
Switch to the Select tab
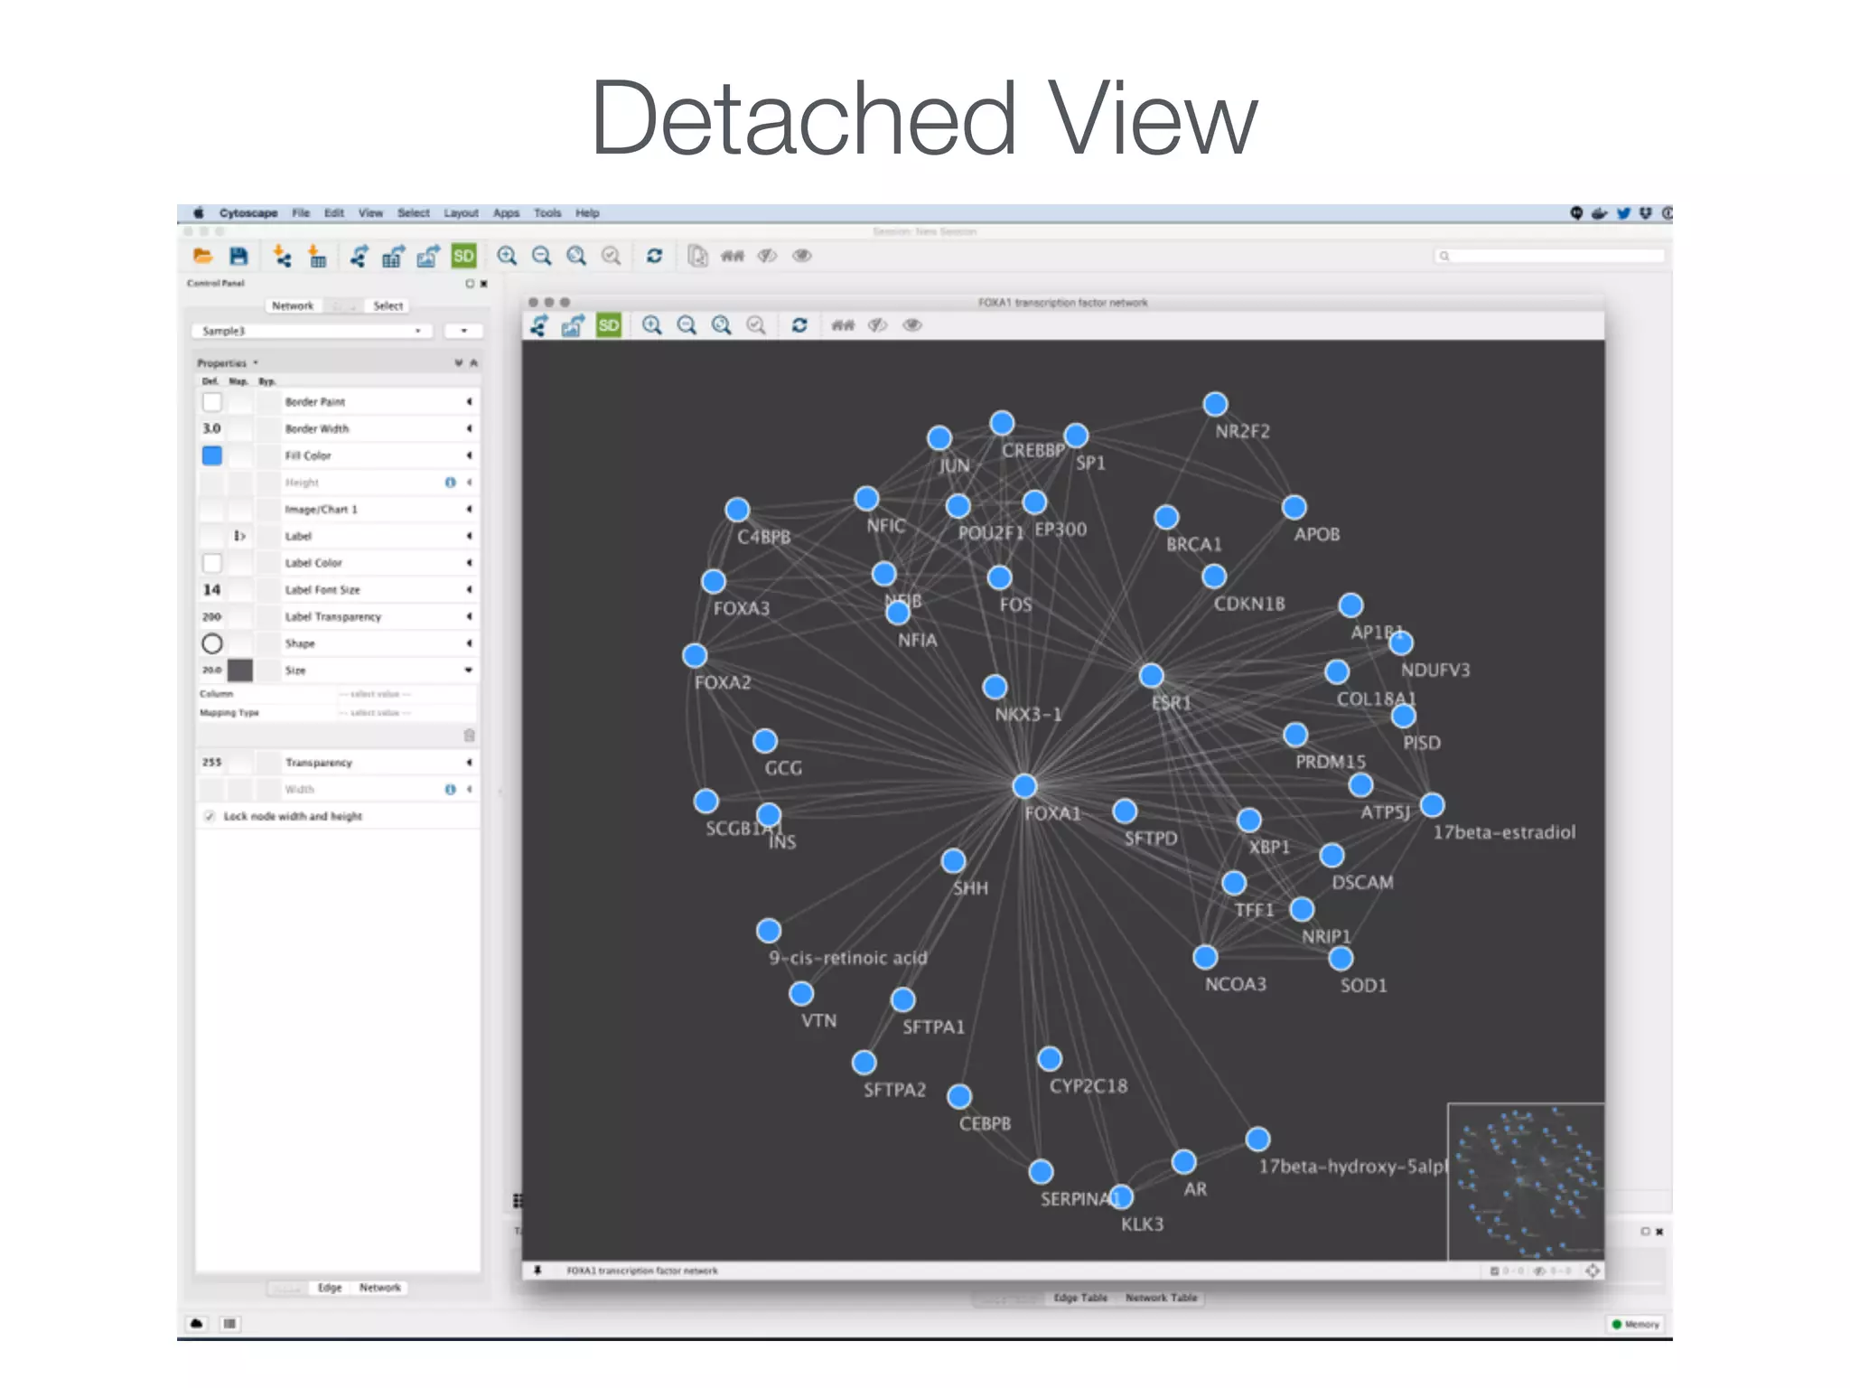[388, 306]
